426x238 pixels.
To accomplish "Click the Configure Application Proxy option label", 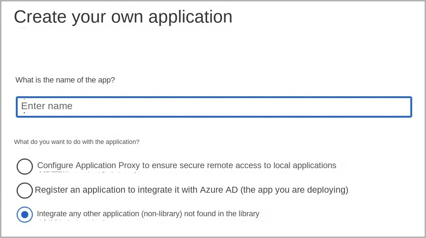I will 186,165.
